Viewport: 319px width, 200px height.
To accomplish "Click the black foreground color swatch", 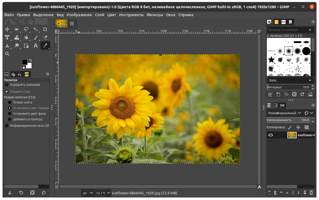I will tap(24, 62).
